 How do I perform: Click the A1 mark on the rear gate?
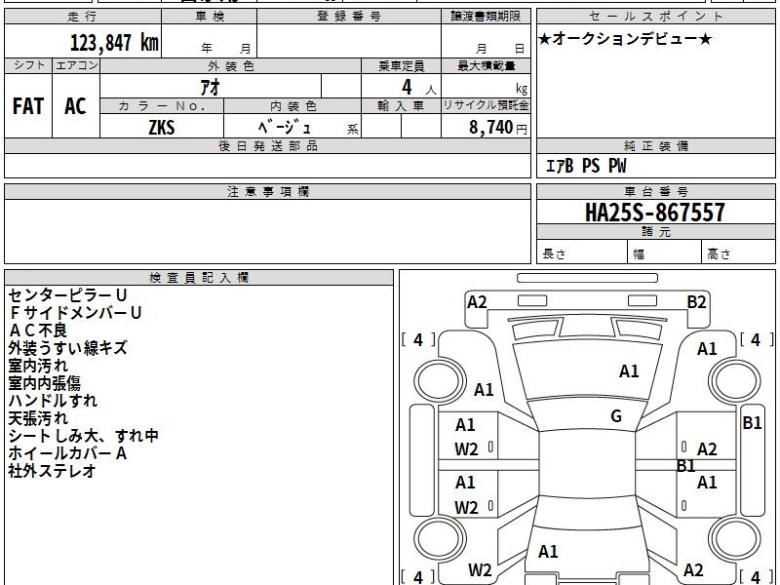pos(548,551)
